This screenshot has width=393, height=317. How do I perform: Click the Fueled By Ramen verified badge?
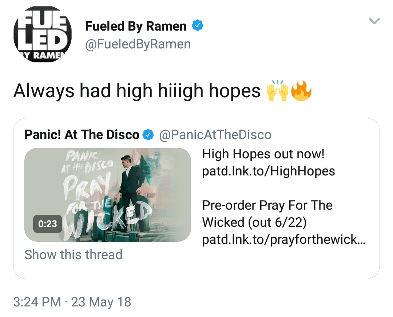[x=198, y=25]
